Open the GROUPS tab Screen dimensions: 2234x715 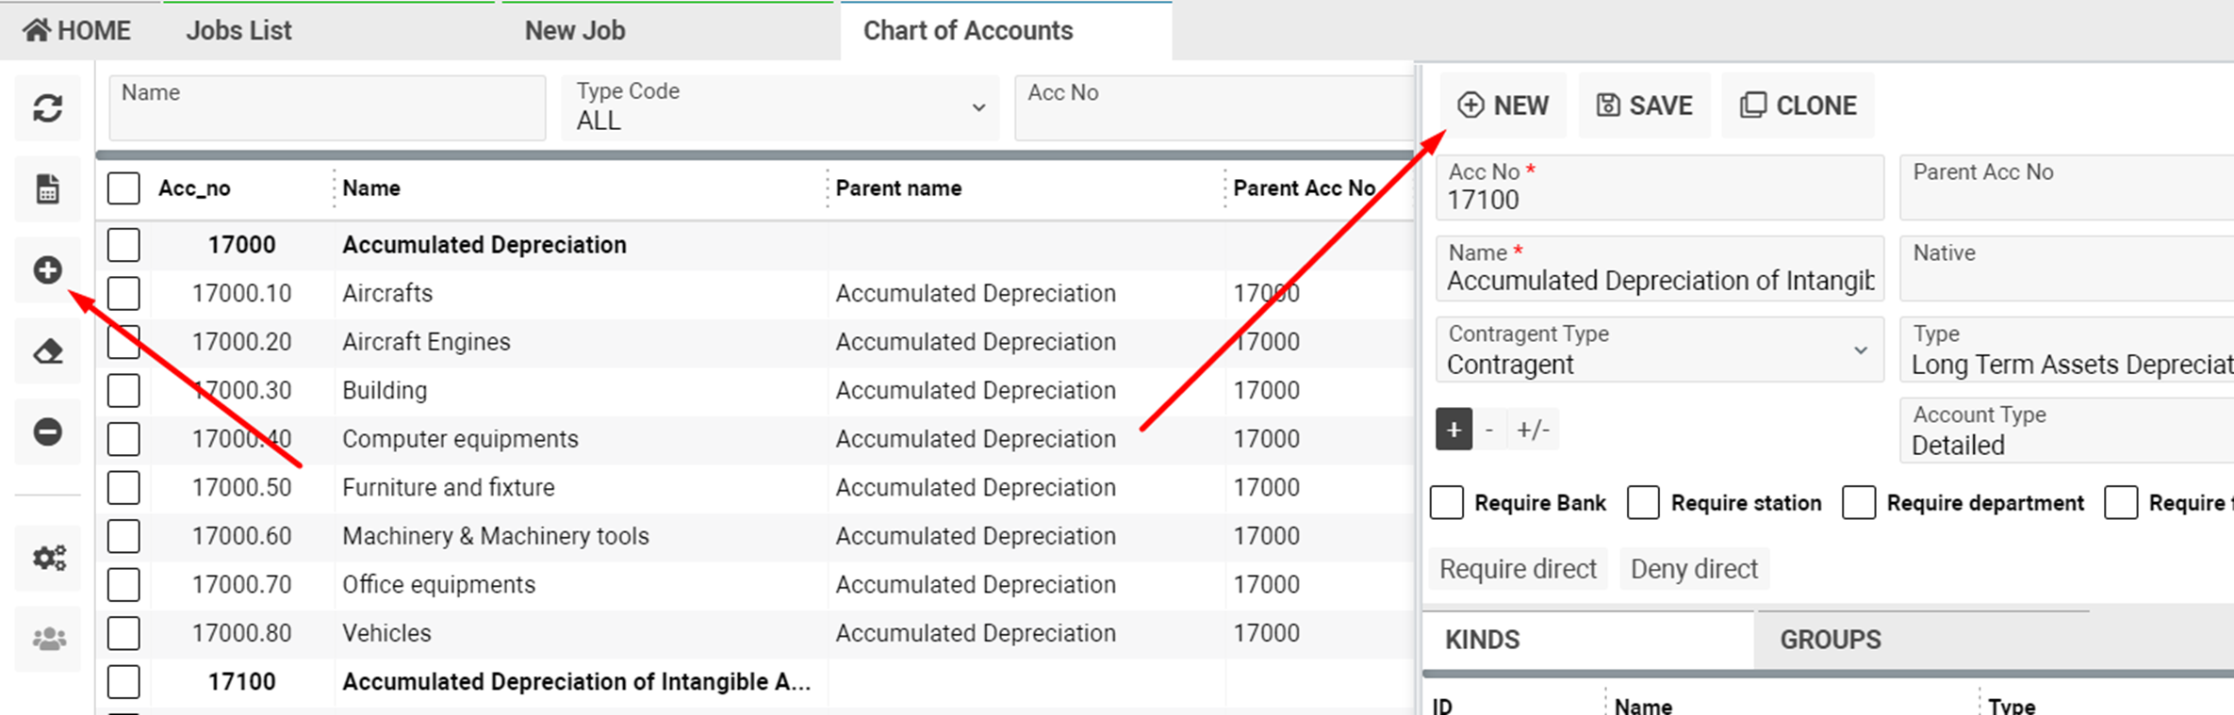pos(1830,640)
